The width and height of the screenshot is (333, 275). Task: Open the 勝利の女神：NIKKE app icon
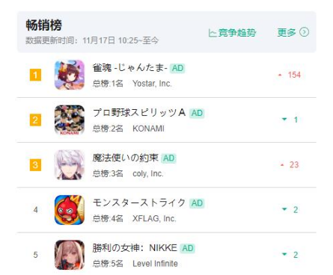70,255
